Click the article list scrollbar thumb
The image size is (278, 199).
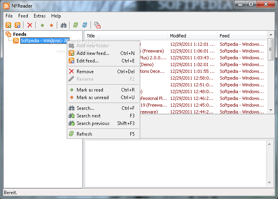pos(270,49)
